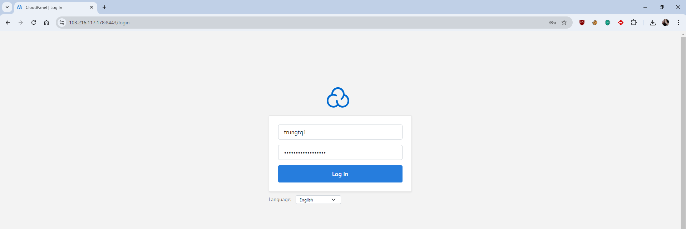Viewport: 686px width, 229px height.
Task: Go to the browser home page
Action: click(46, 23)
